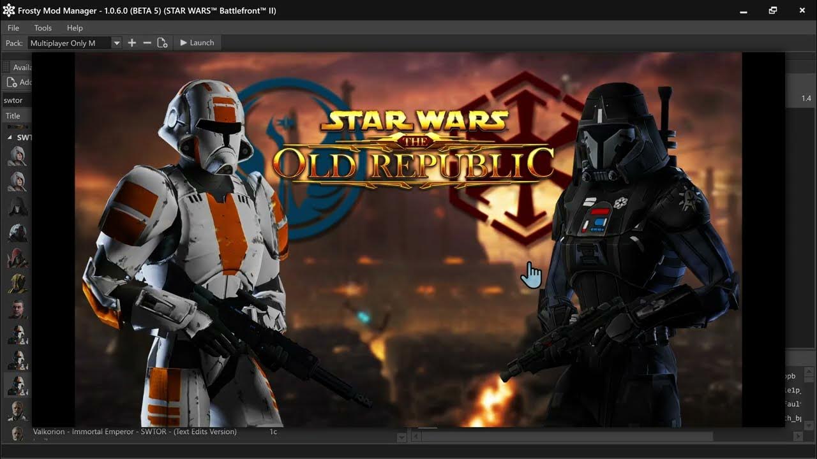Click the minus icon to remove pack
This screenshot has height=459, width=817.
pyautogui.click(x=147, y=43)
